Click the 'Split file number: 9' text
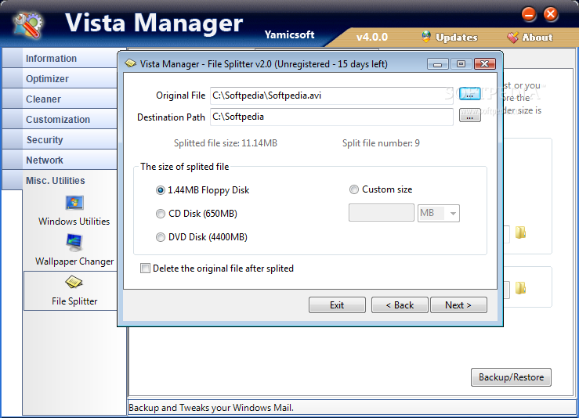This screenshot has height=418, width=579. coord(381,143)
